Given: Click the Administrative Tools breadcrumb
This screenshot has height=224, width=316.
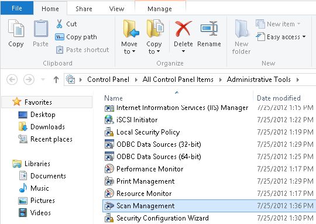Looking at the screenshot, I should (259, 80).
